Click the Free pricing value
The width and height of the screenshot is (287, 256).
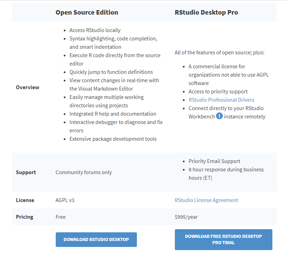(x=61, y=217)
